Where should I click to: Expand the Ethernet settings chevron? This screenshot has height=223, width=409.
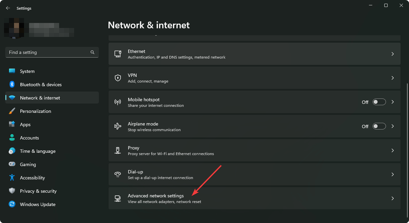coord(393,54)
